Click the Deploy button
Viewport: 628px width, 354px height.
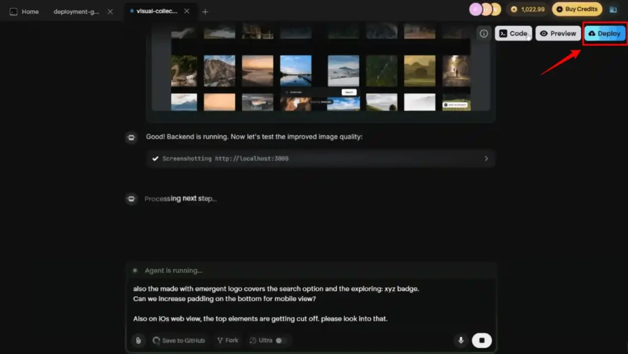(x=604, y=33)
